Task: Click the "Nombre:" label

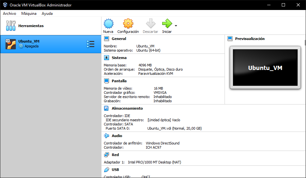Action: pos(110,46)
